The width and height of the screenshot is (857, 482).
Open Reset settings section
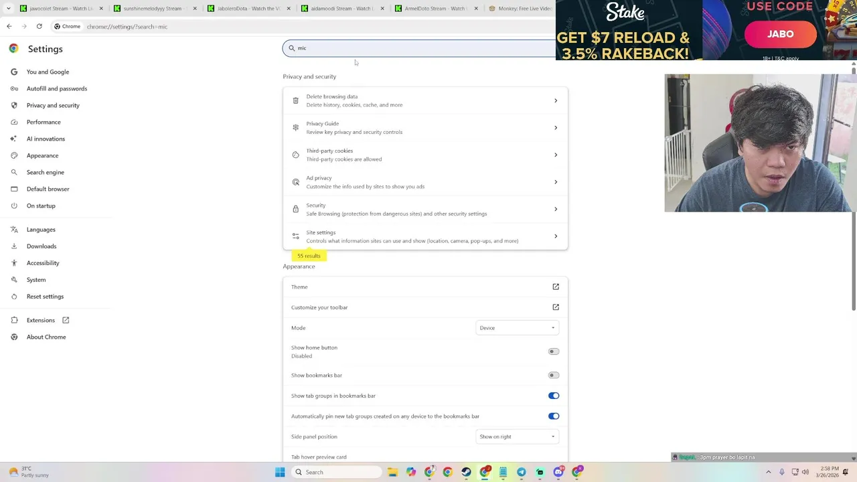pyautogui.click(x=45, y=297)
